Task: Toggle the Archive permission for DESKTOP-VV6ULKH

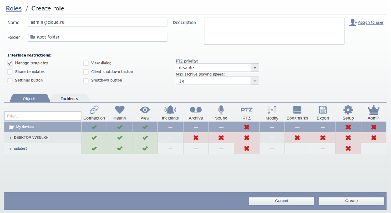Action: (195, 138)
